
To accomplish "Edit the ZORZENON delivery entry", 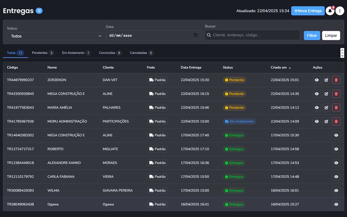I will coord(326,80).
